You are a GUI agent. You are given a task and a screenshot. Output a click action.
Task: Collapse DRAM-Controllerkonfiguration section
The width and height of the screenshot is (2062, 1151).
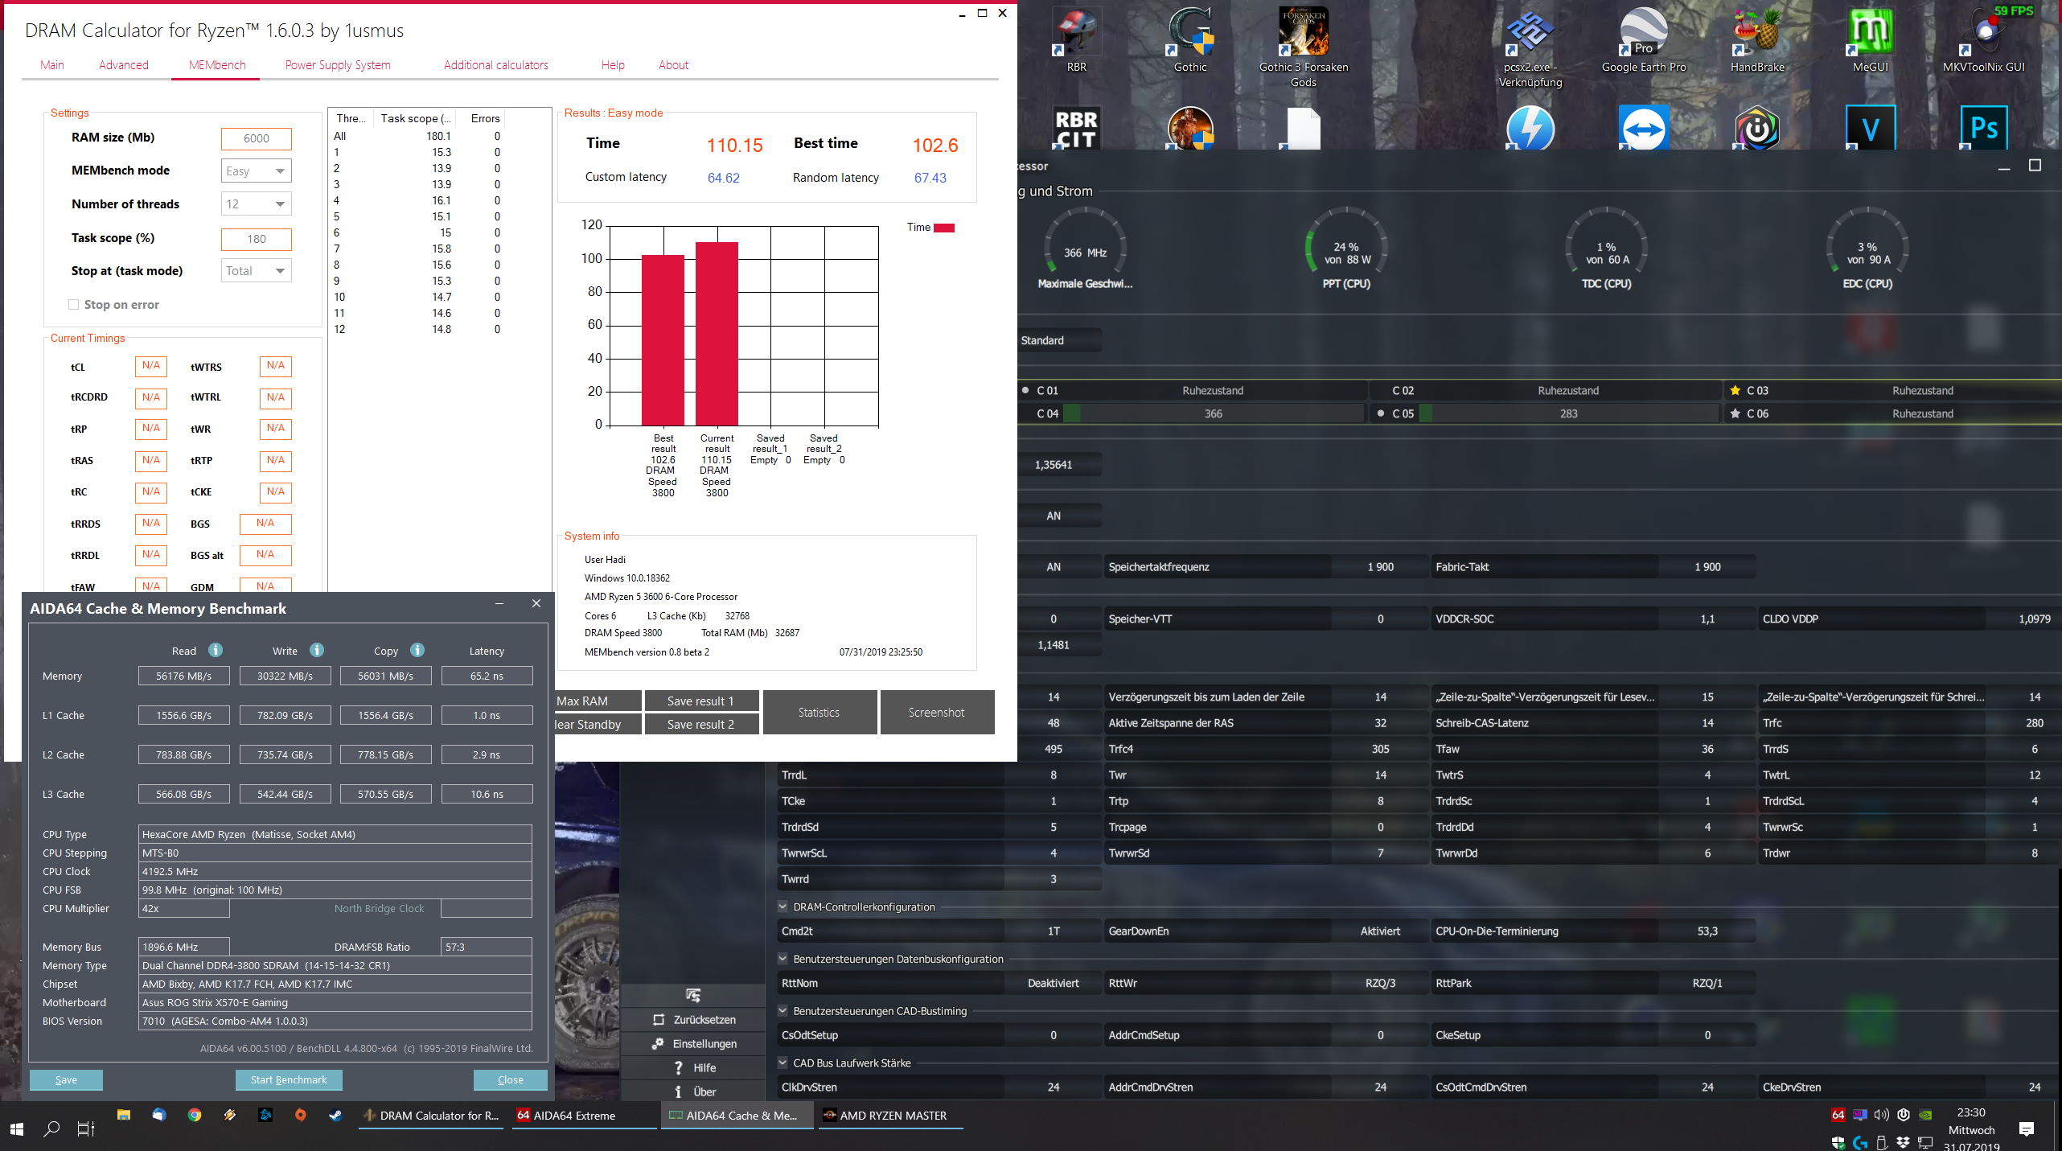pyautogui.click(x=782, y=906)
